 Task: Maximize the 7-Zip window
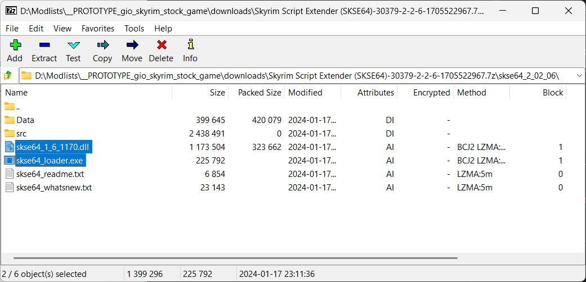pyautogui.click(x=535, y=11)
